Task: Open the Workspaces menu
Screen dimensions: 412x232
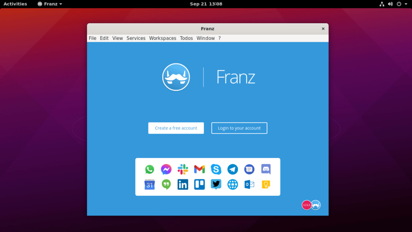Action: [x=163, y=38]
